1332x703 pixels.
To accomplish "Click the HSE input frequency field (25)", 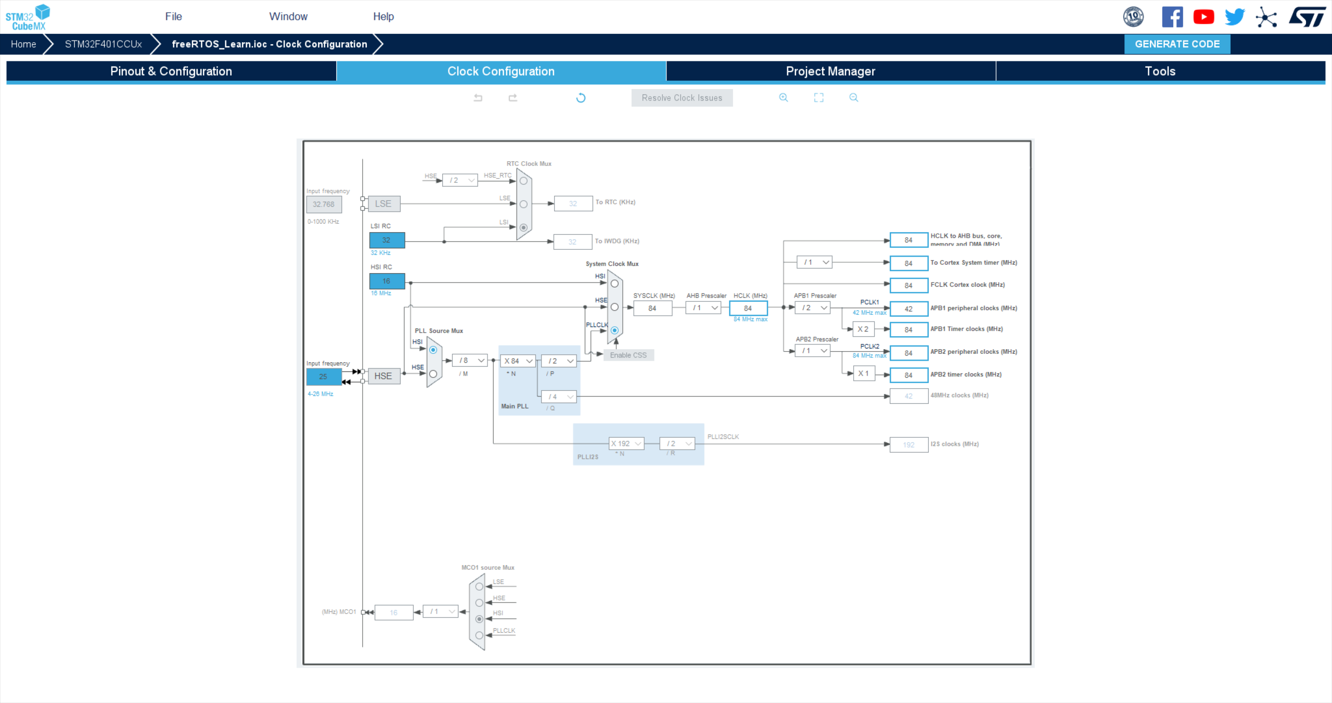I will [324, 377].
